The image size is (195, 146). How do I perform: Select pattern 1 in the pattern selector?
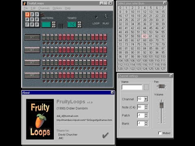pos(27,15)
